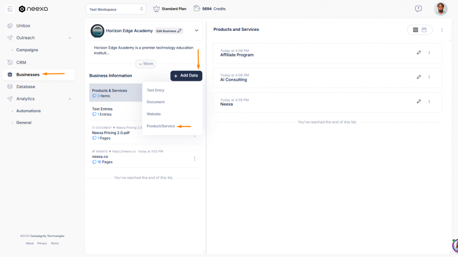Click the user profile avatar
458x257 pixels.
[440, 9]
